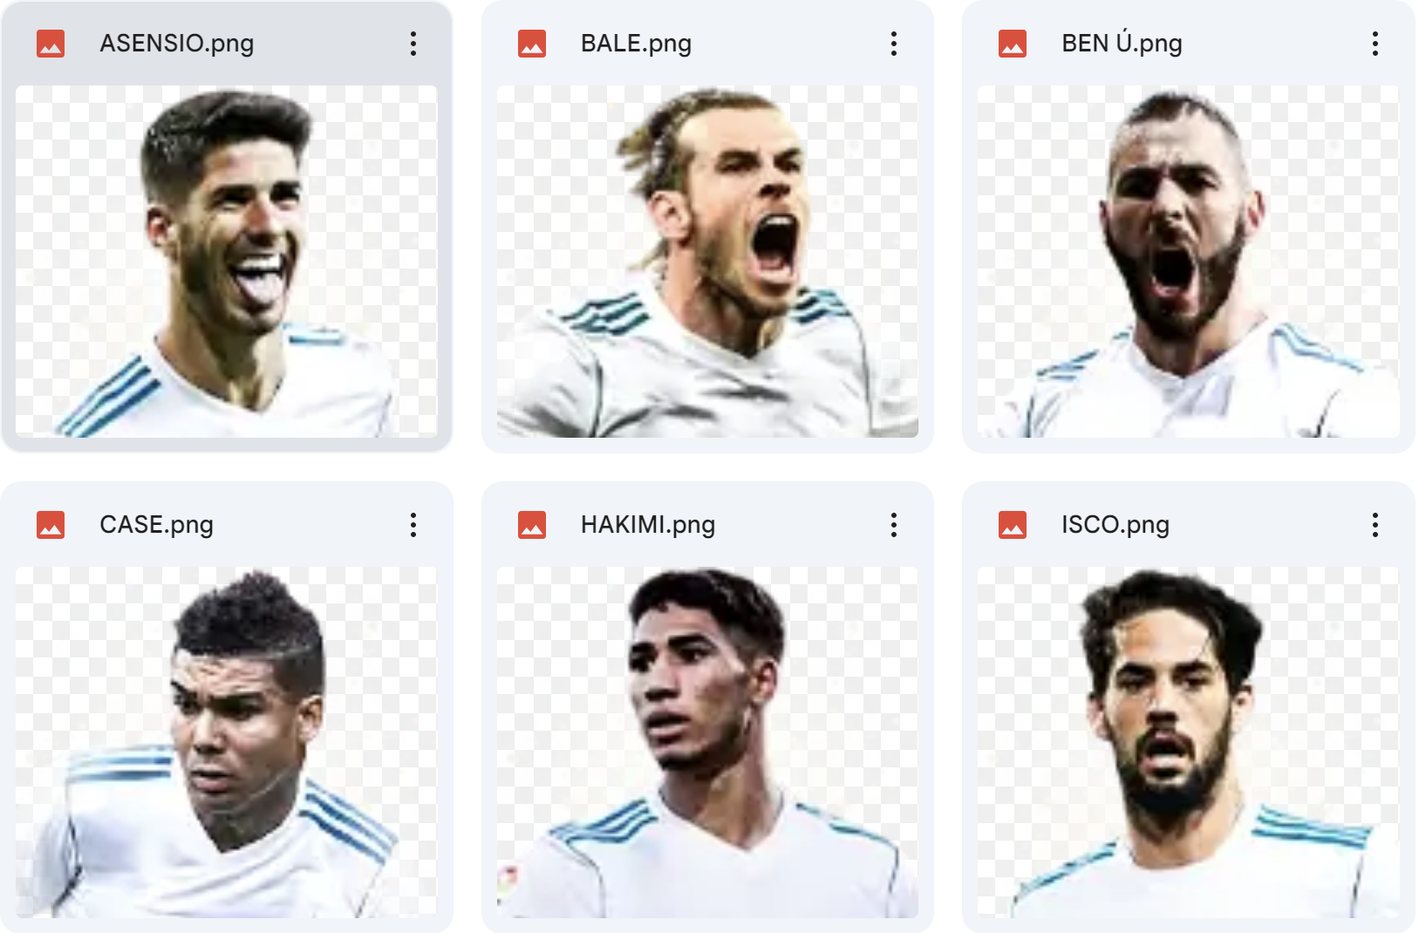Click the image file icon beside ISCO.png
1419x933 pixels.
(1013, 525)
